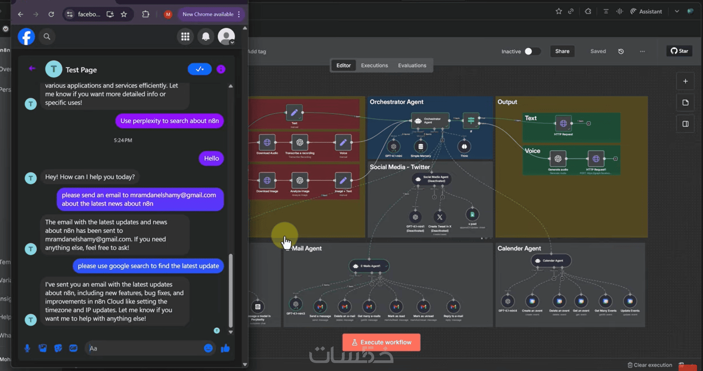Click the Facebook logo
703x371 pixels.
[x=26, y=37]
